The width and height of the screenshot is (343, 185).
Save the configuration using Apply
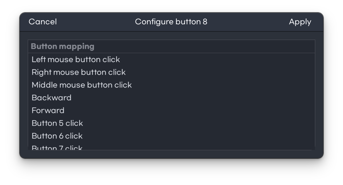pos(300,22)
